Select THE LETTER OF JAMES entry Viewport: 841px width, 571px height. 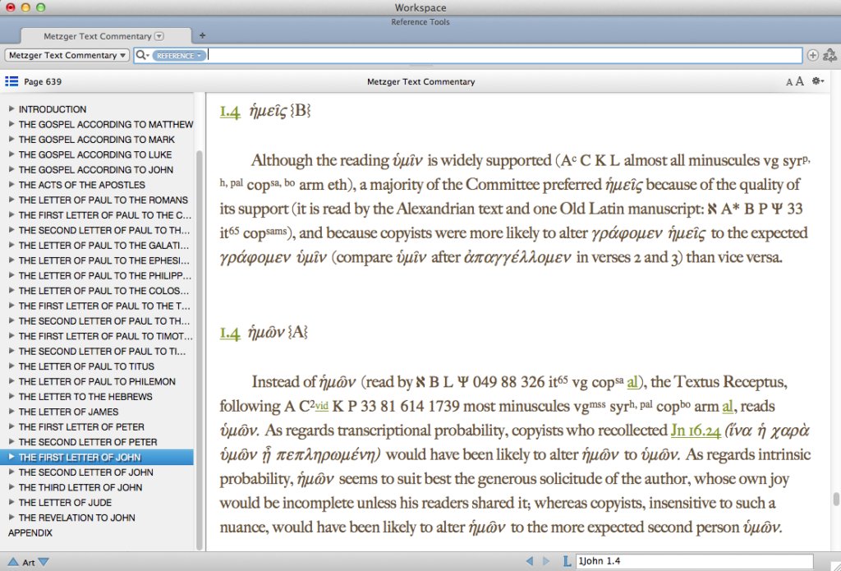point(69,412)
